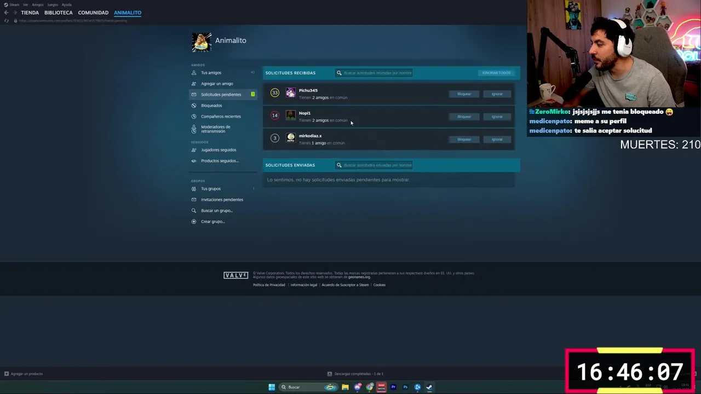The image size is (701, 394).
Task: Click the IGNORAR TODOS button
Action: 496,73
